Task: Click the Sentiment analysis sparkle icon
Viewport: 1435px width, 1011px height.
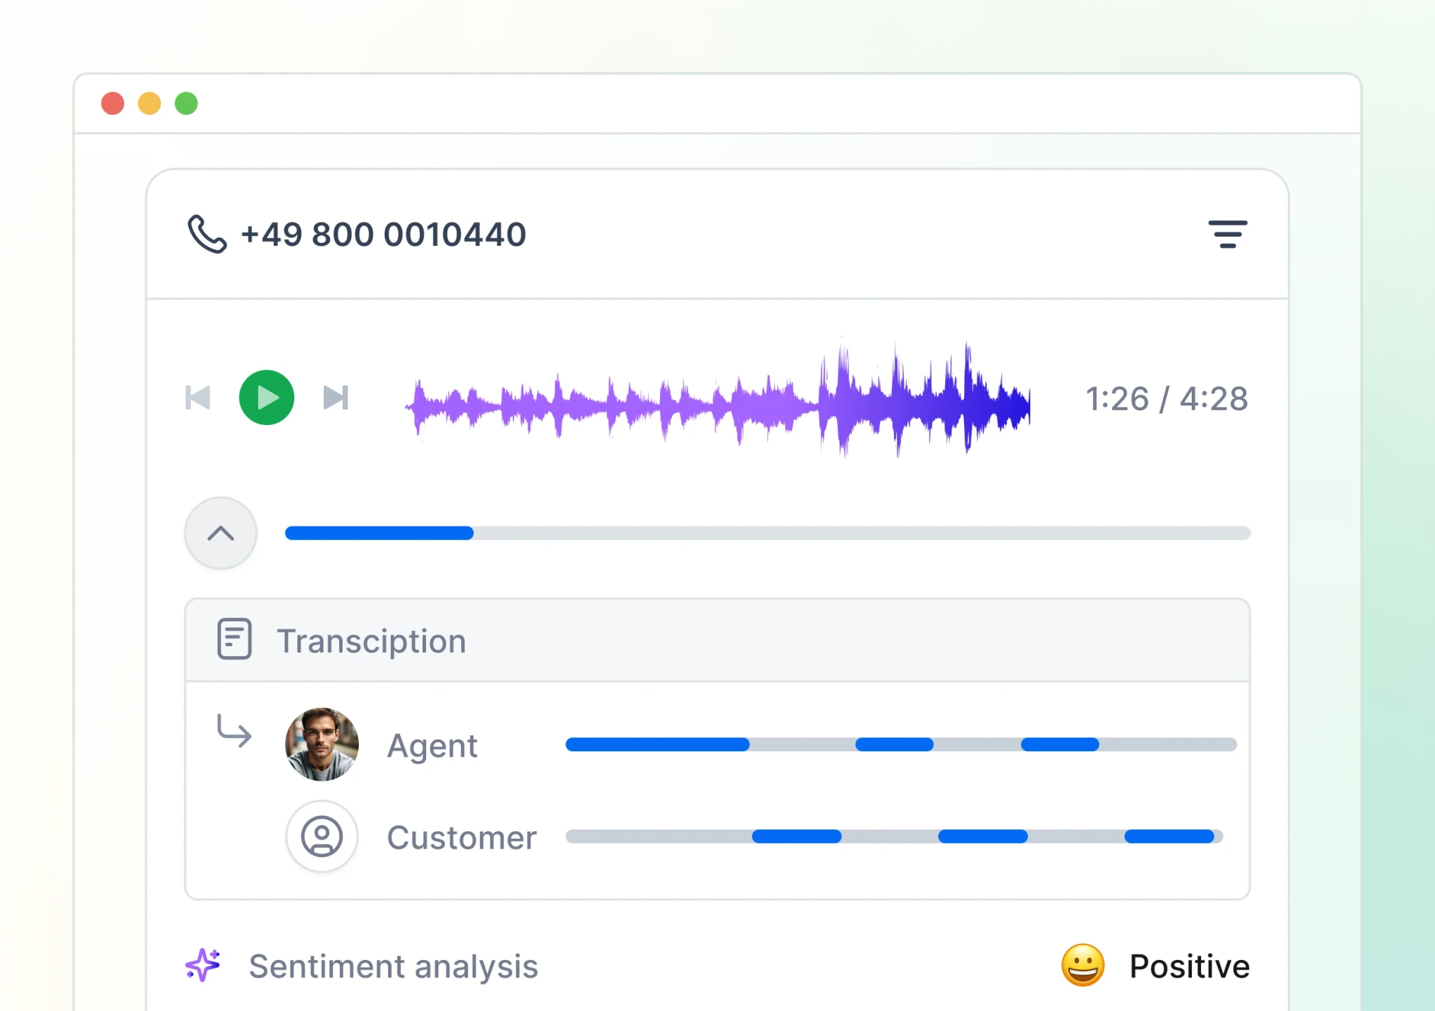Action: click(x=203, y=965)
